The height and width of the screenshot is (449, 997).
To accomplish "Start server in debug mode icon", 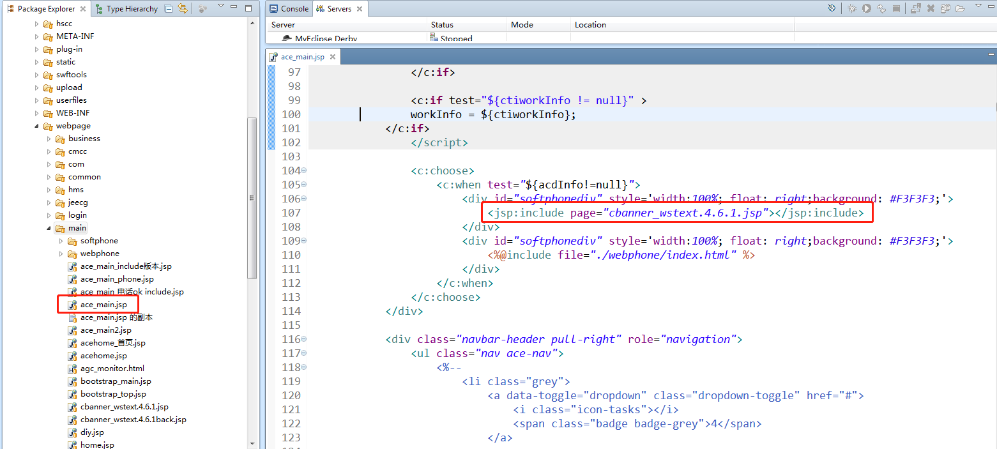I will (852, 8).
